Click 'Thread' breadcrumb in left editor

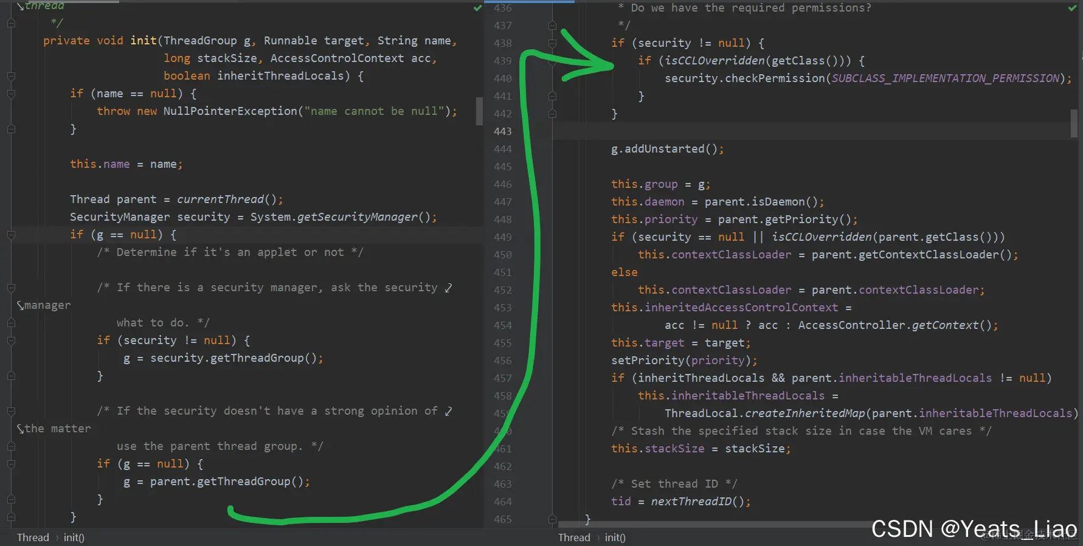[33, 537]
